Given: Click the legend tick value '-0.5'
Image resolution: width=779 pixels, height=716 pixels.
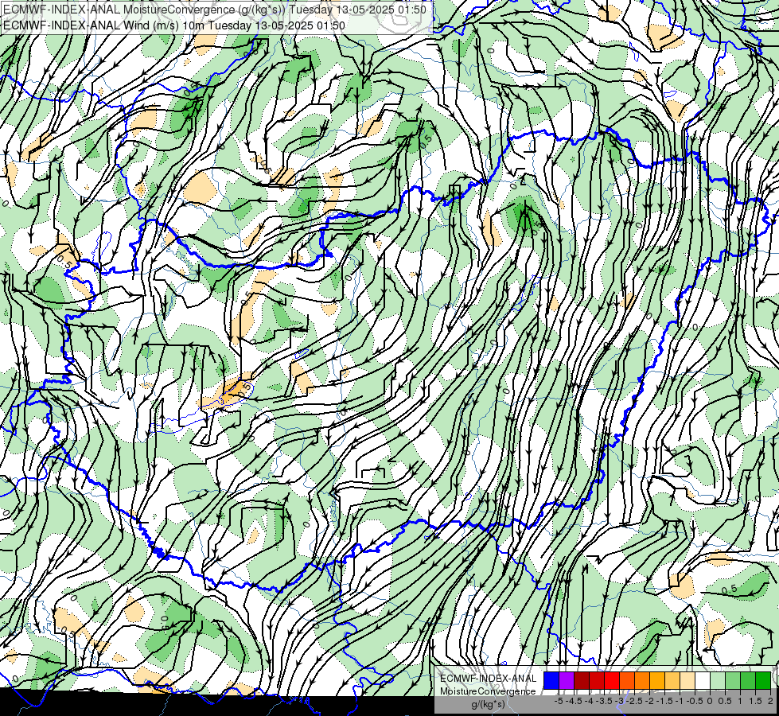Looking at the screenshot, I should 695,701.
